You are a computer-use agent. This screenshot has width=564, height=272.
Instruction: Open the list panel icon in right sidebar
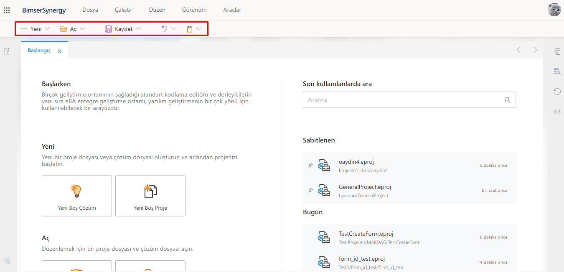pos(557,51)
